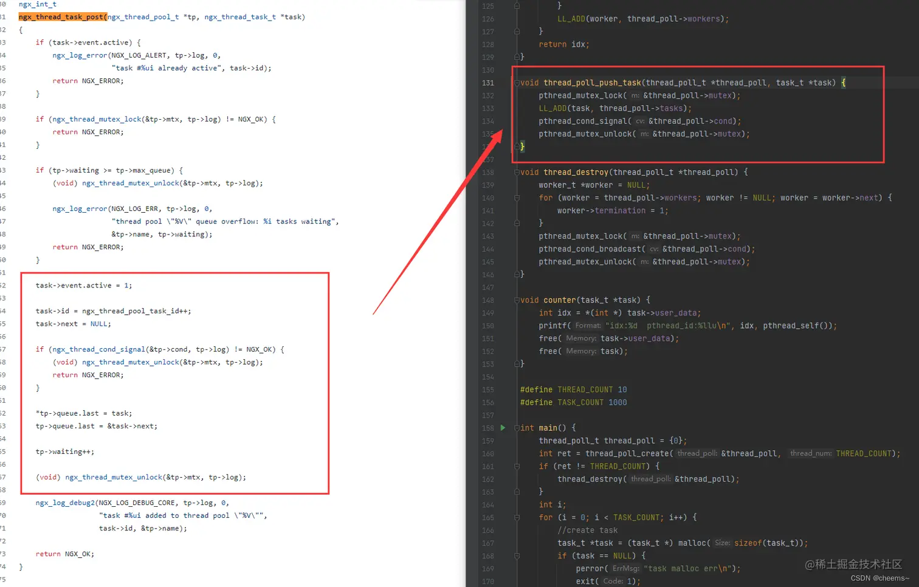Image resolution: width=919 pixels, height=587 pixels.
Task: Click 'thread_poll_t thread_poll = {0};' line
Action: pyautogui.click(x=613, y=441)
